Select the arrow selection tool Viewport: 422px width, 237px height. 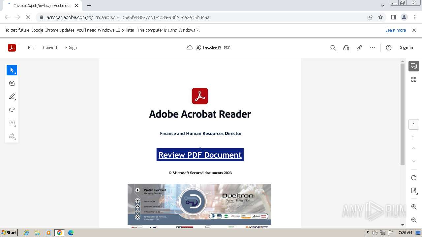[x=12, y=70]
